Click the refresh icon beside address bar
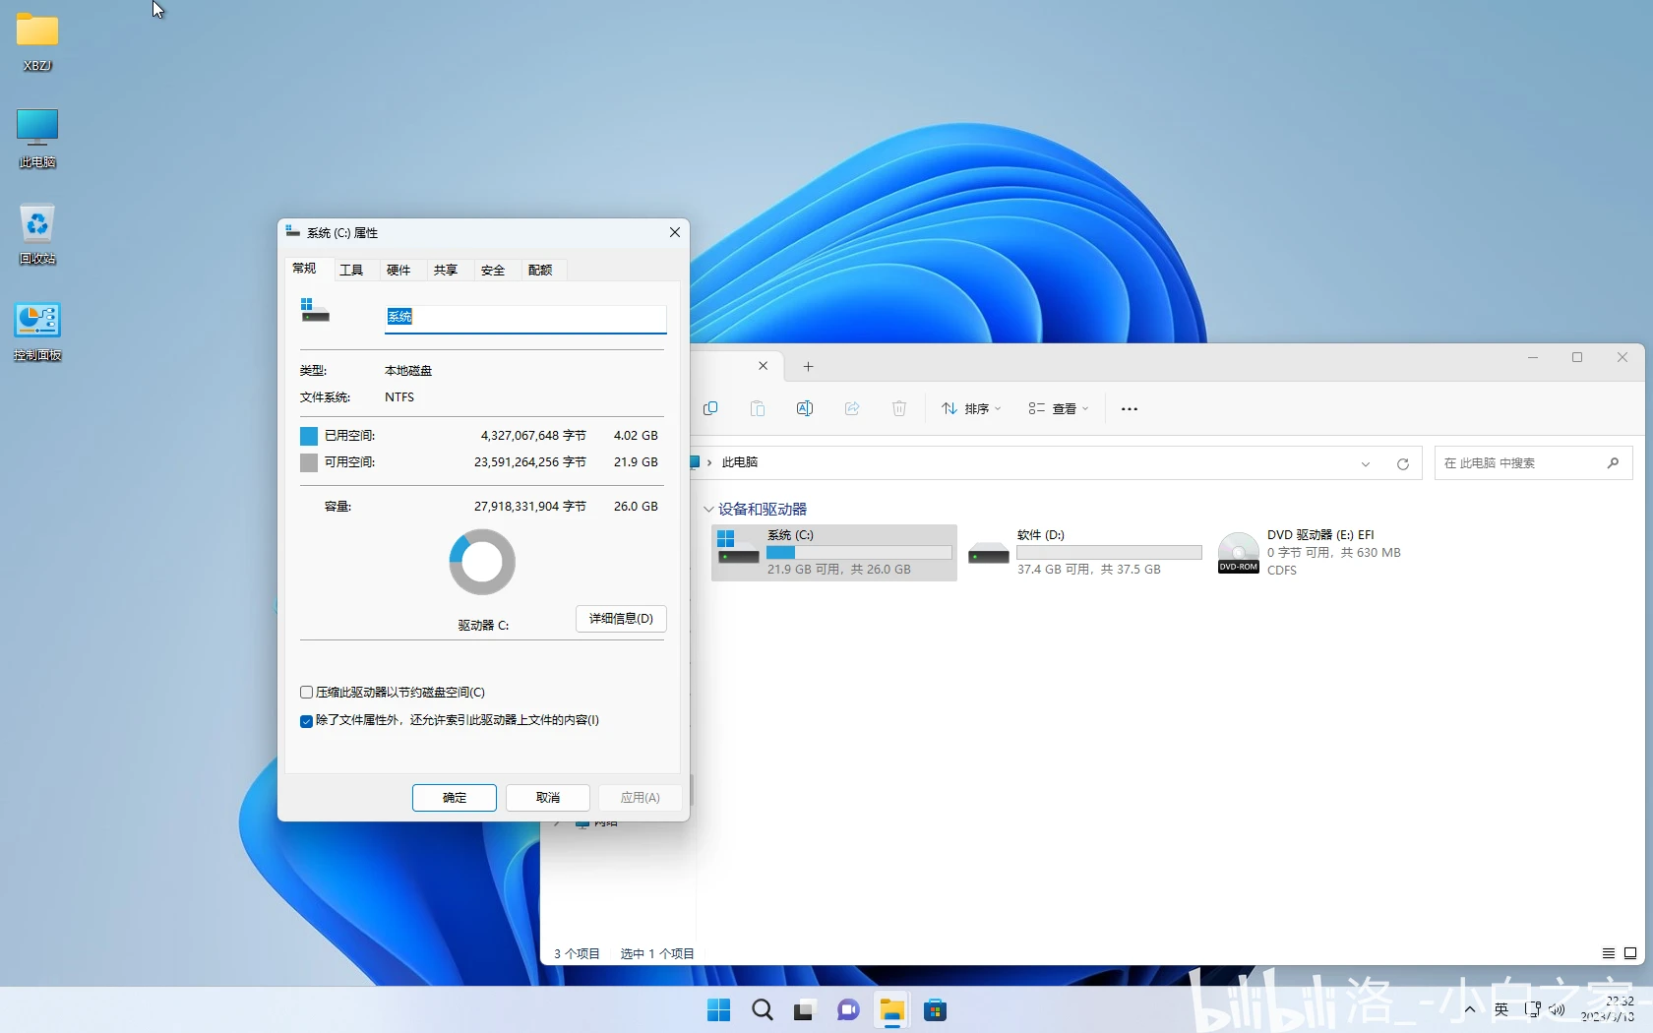The image size is (1653, 1033). point(1403,463)
